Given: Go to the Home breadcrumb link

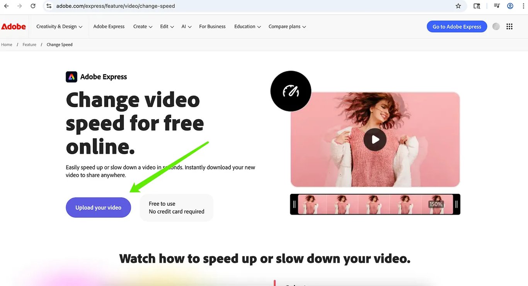Looking at the screenshot, I should click(7, 45).
